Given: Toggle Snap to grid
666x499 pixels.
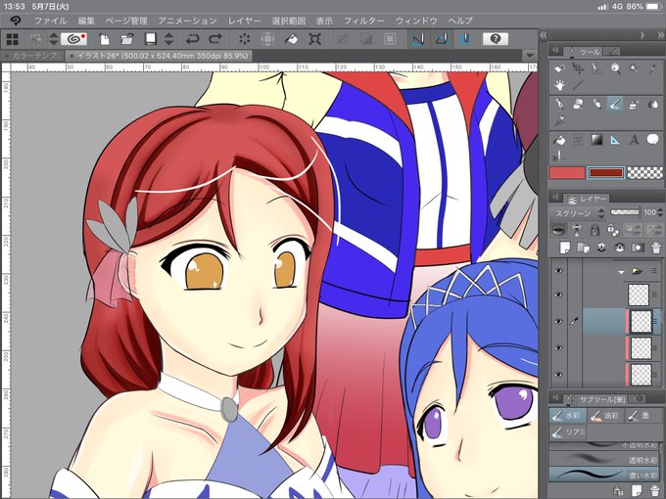Looking at the screenshot, I should [465, 39].
